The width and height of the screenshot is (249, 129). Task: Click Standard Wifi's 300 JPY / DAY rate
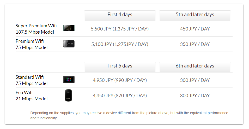pyautogui.click(x=195, y=80)
